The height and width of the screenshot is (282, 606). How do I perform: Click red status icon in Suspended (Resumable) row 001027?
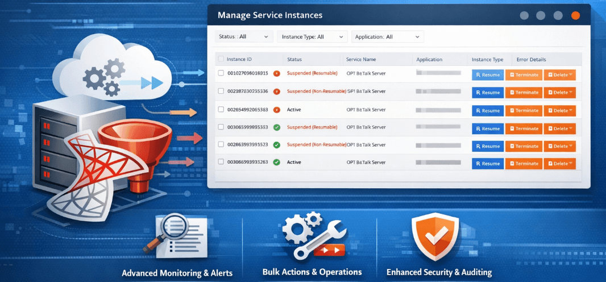pyautogui.click(x=276, y=73)
